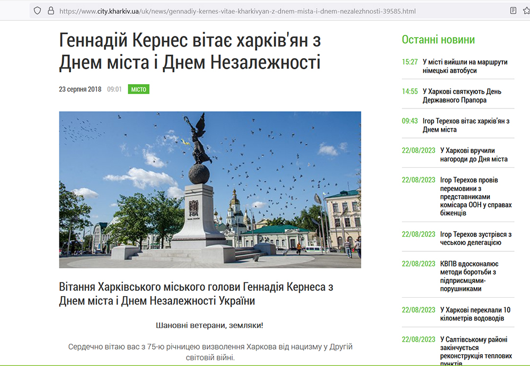Click the 23 серпня 2018 publication date
This screenshot has width=530, height=366.
tap(80, 89)
